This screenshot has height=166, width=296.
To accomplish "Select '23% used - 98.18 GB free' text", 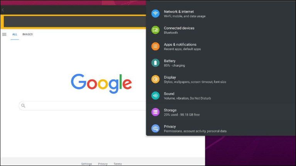I will [x=182, y=114].
